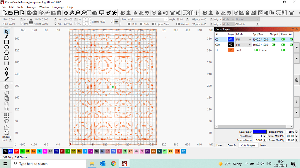300x168 pixels.
Task: Move layer down with down arrow button
Action: click(x=296, y=58)
